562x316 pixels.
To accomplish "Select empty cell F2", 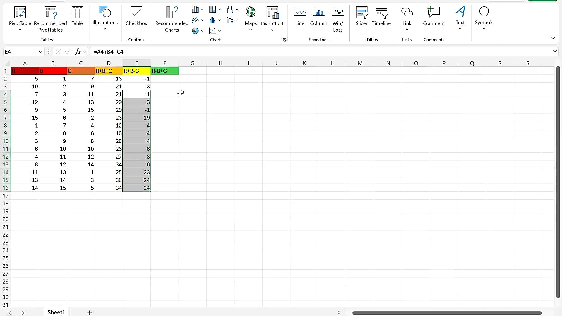I will (x=165, y=79).
